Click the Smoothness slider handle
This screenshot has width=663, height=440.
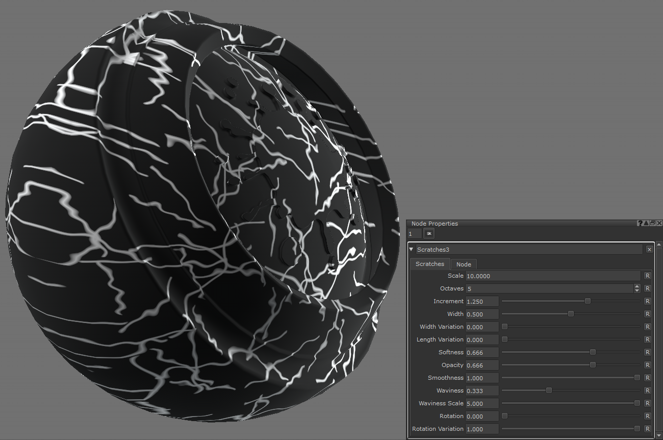coord(637,378)
